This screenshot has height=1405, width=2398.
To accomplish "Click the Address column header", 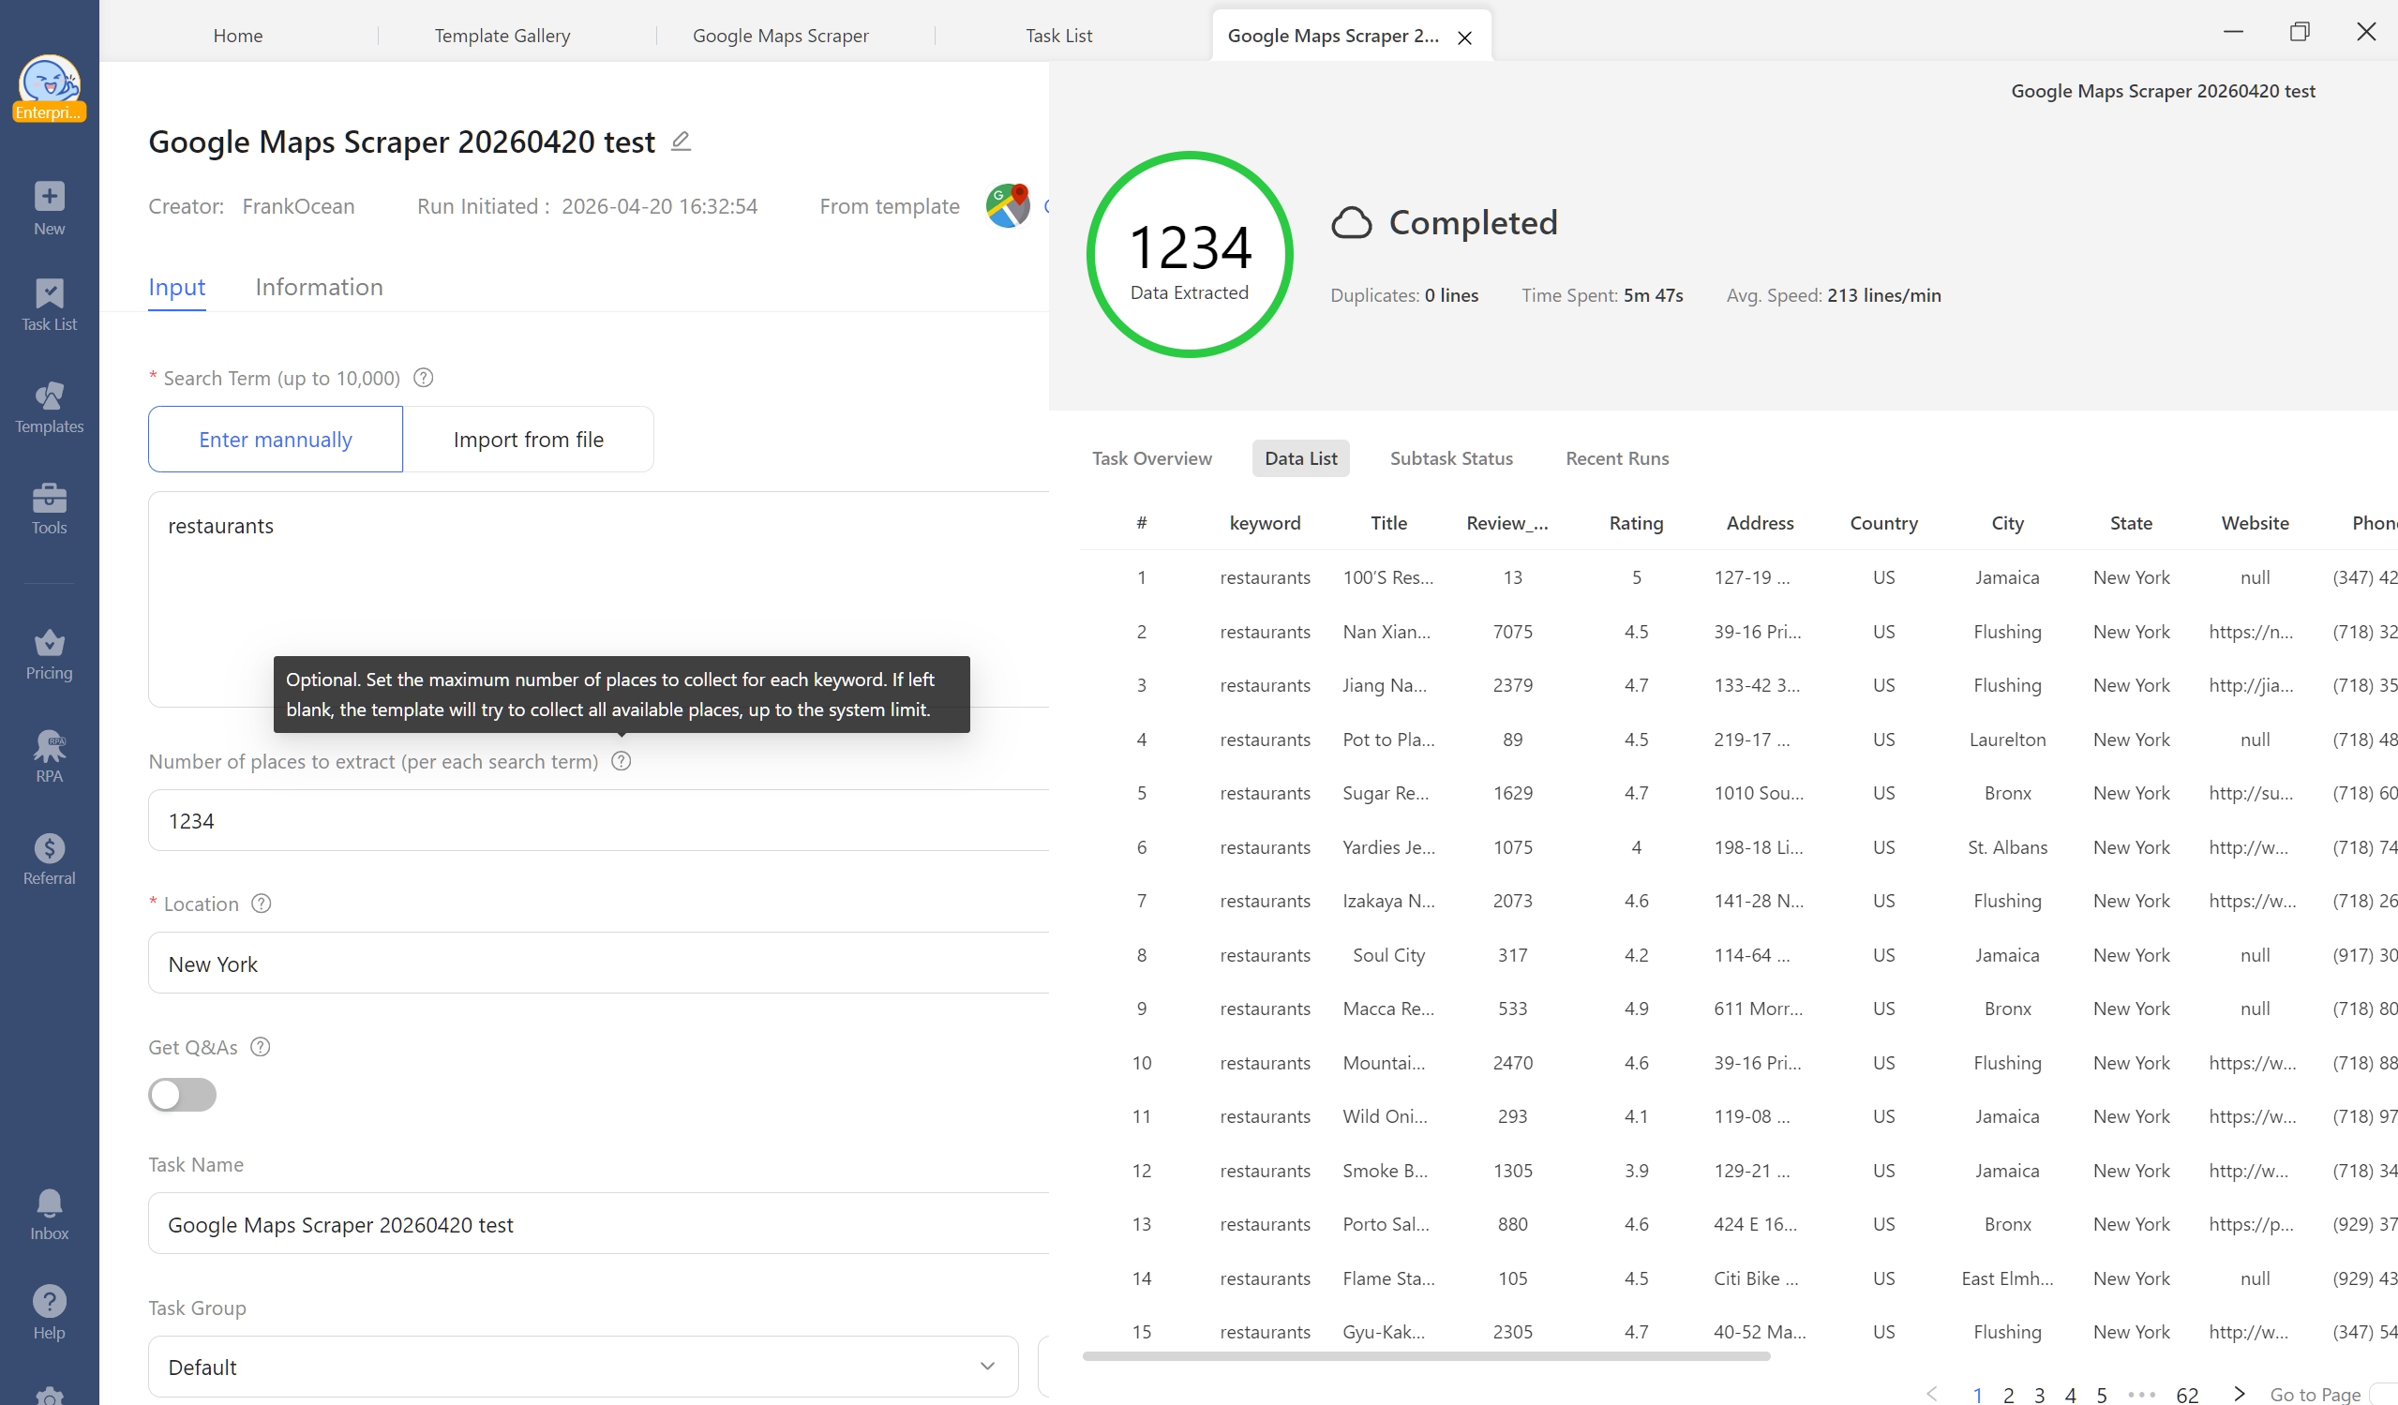I will pyautogui.click(x=1760, y=522).
